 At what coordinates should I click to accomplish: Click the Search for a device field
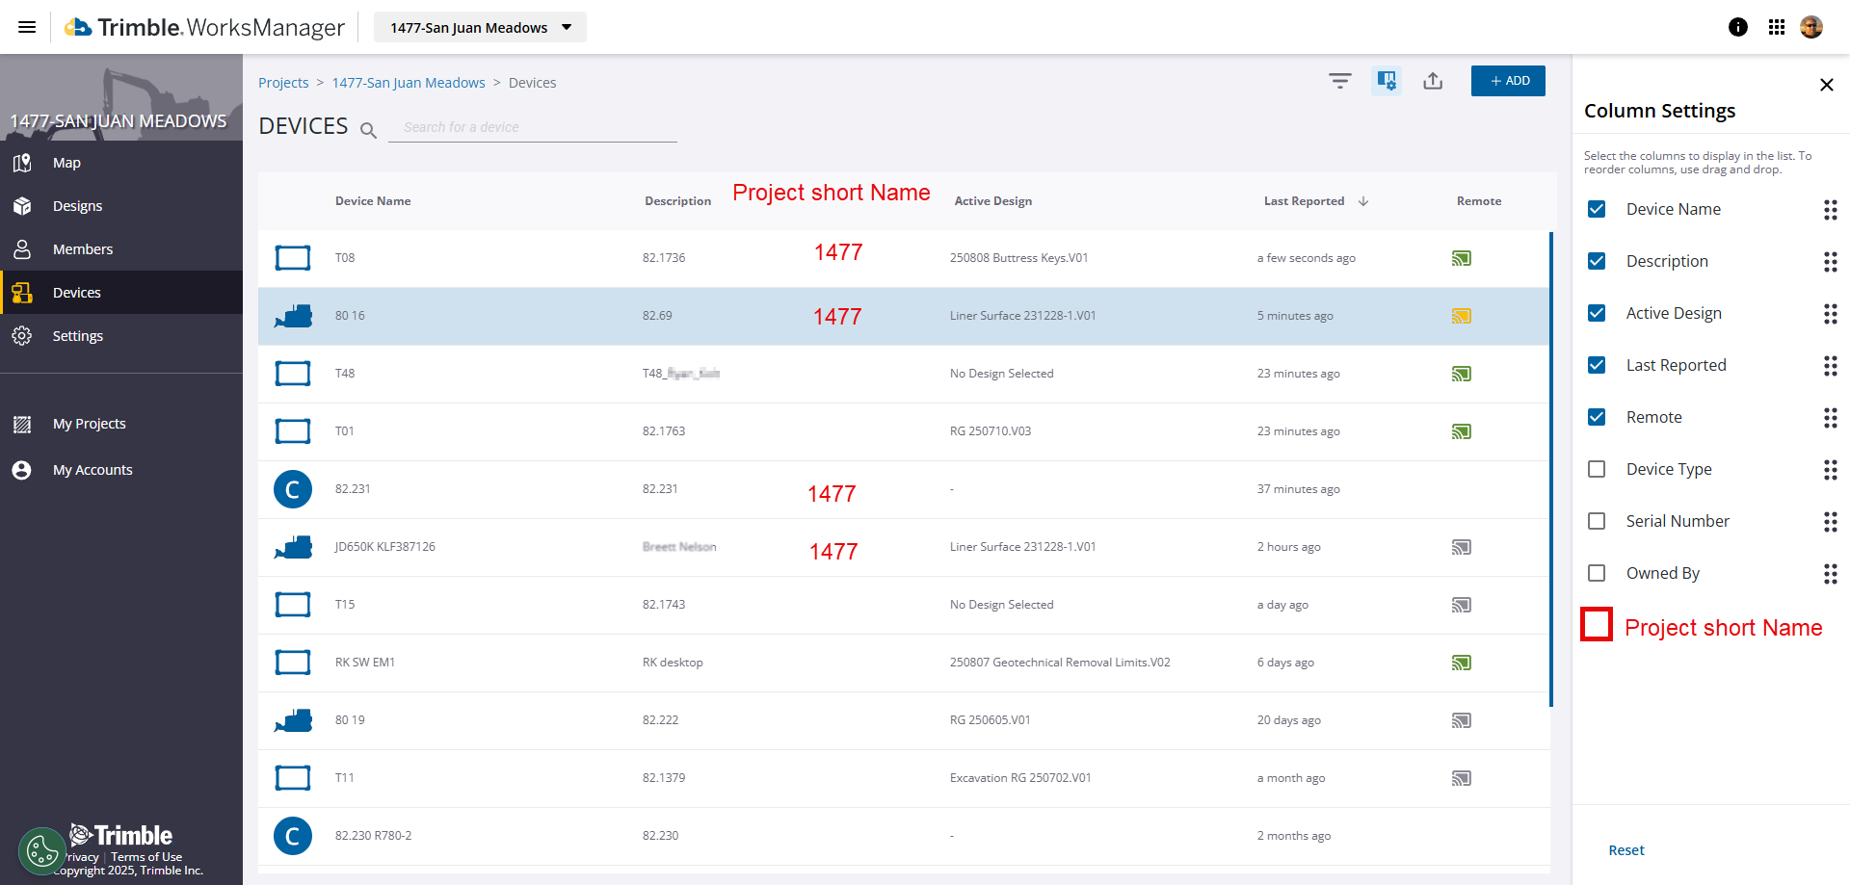coord(532,127)
